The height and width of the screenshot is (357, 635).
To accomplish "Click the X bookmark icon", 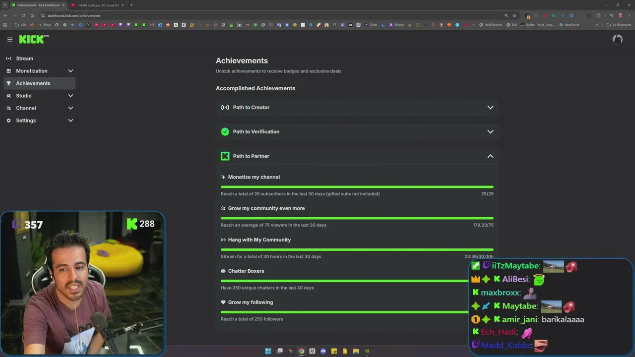I will [88, 25].
